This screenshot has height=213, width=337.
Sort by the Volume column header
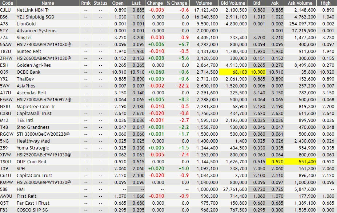pos(204,3)
